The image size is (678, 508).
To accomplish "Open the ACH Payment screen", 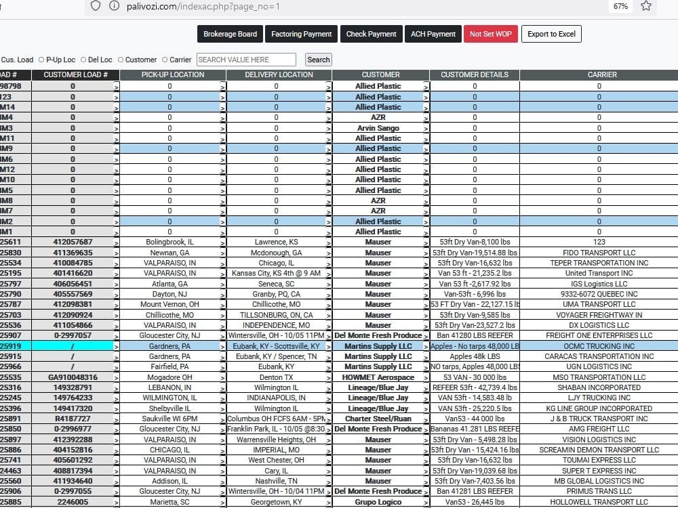I will pos(433,33).
